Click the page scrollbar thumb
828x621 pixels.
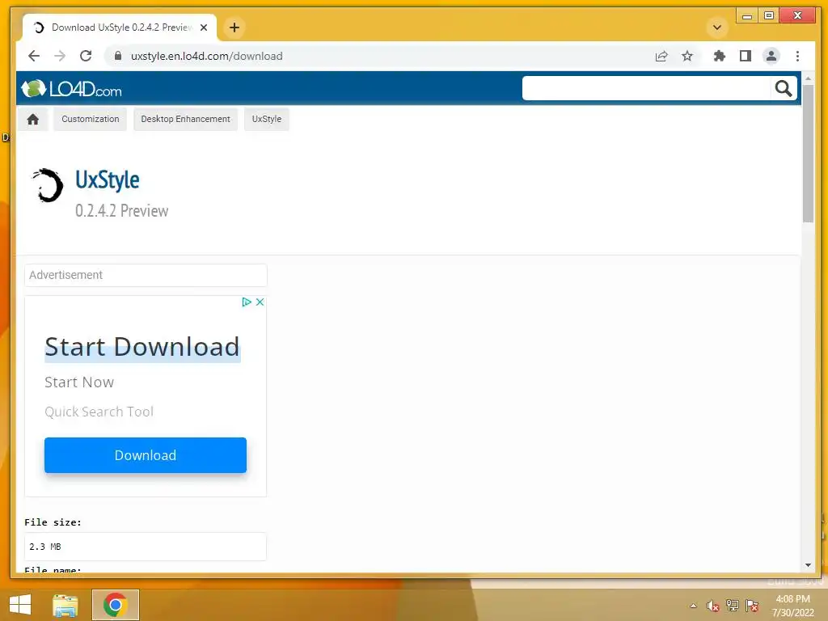(808, 153)
